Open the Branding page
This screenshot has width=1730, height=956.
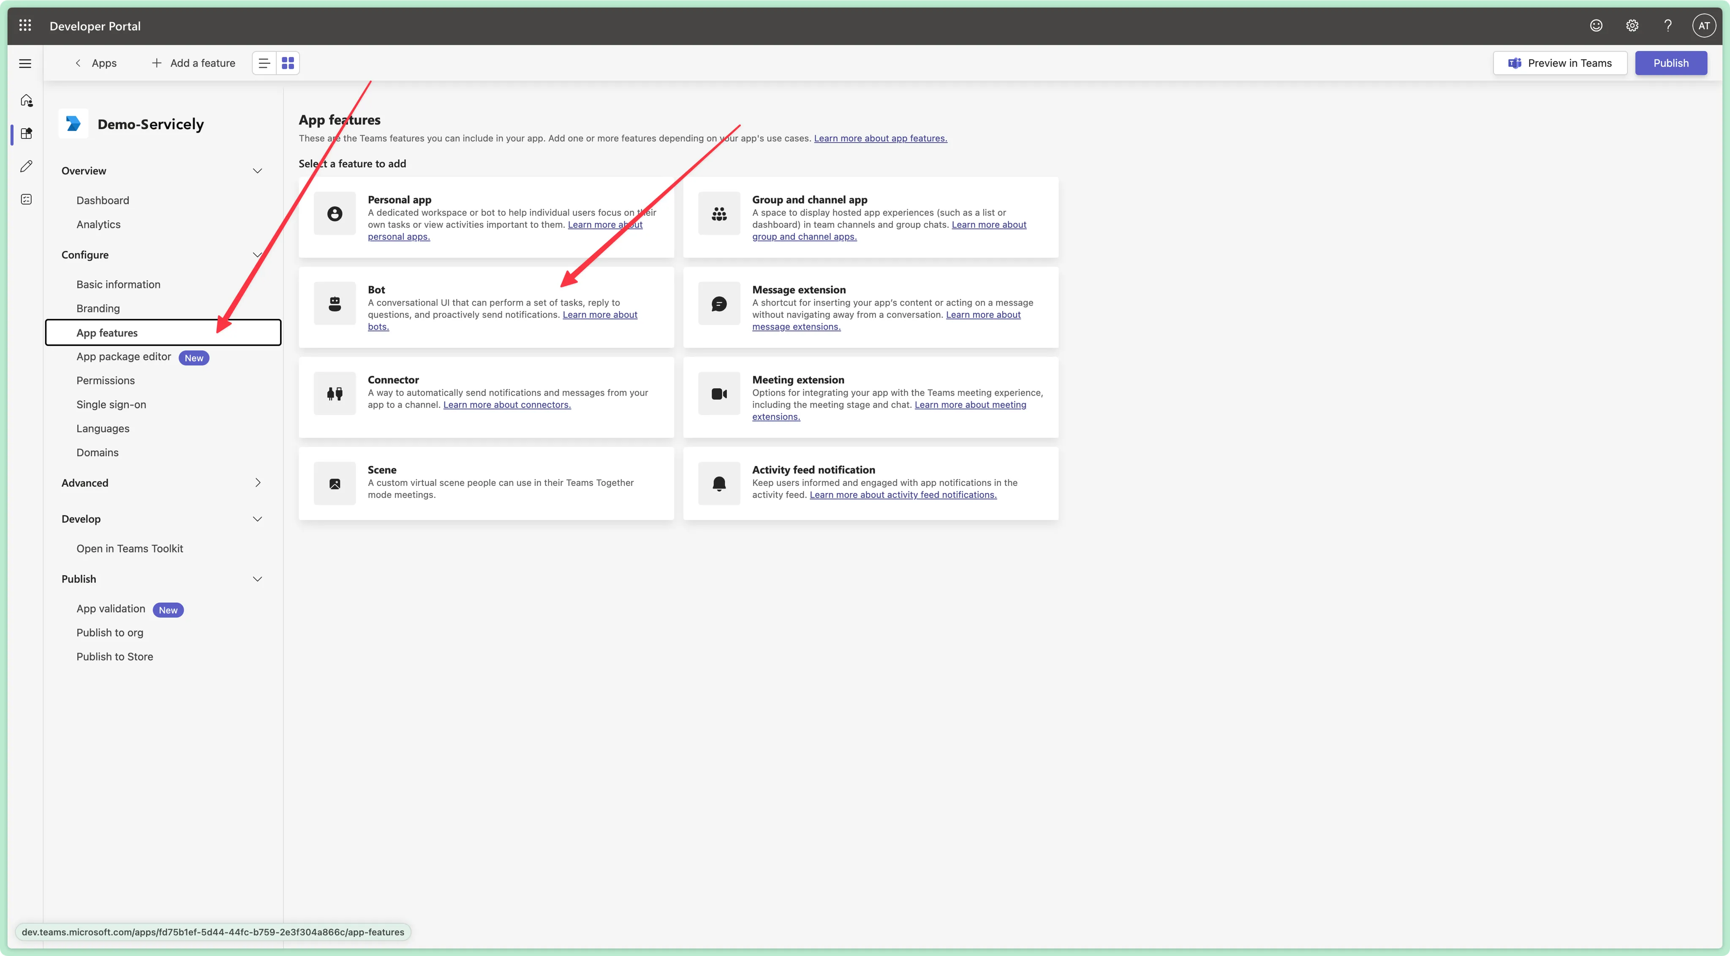click(x=98, y=308)
